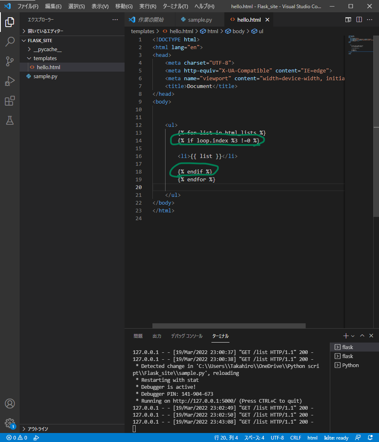Screen dimensions: 379x442
Task: Click the Accounts icon
Action: (10, 404)
